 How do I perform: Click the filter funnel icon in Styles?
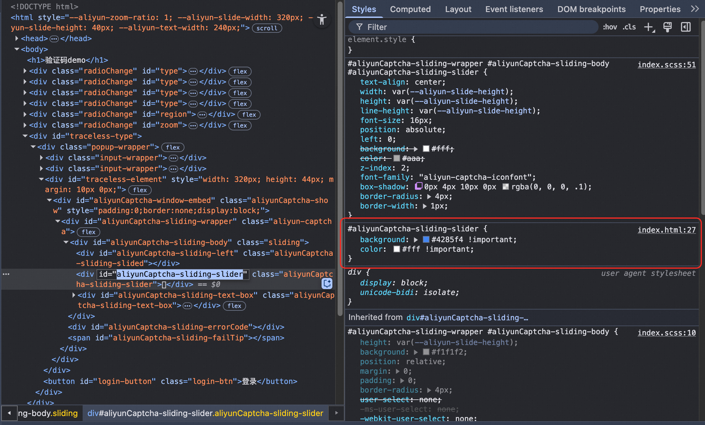coord(359,27)
